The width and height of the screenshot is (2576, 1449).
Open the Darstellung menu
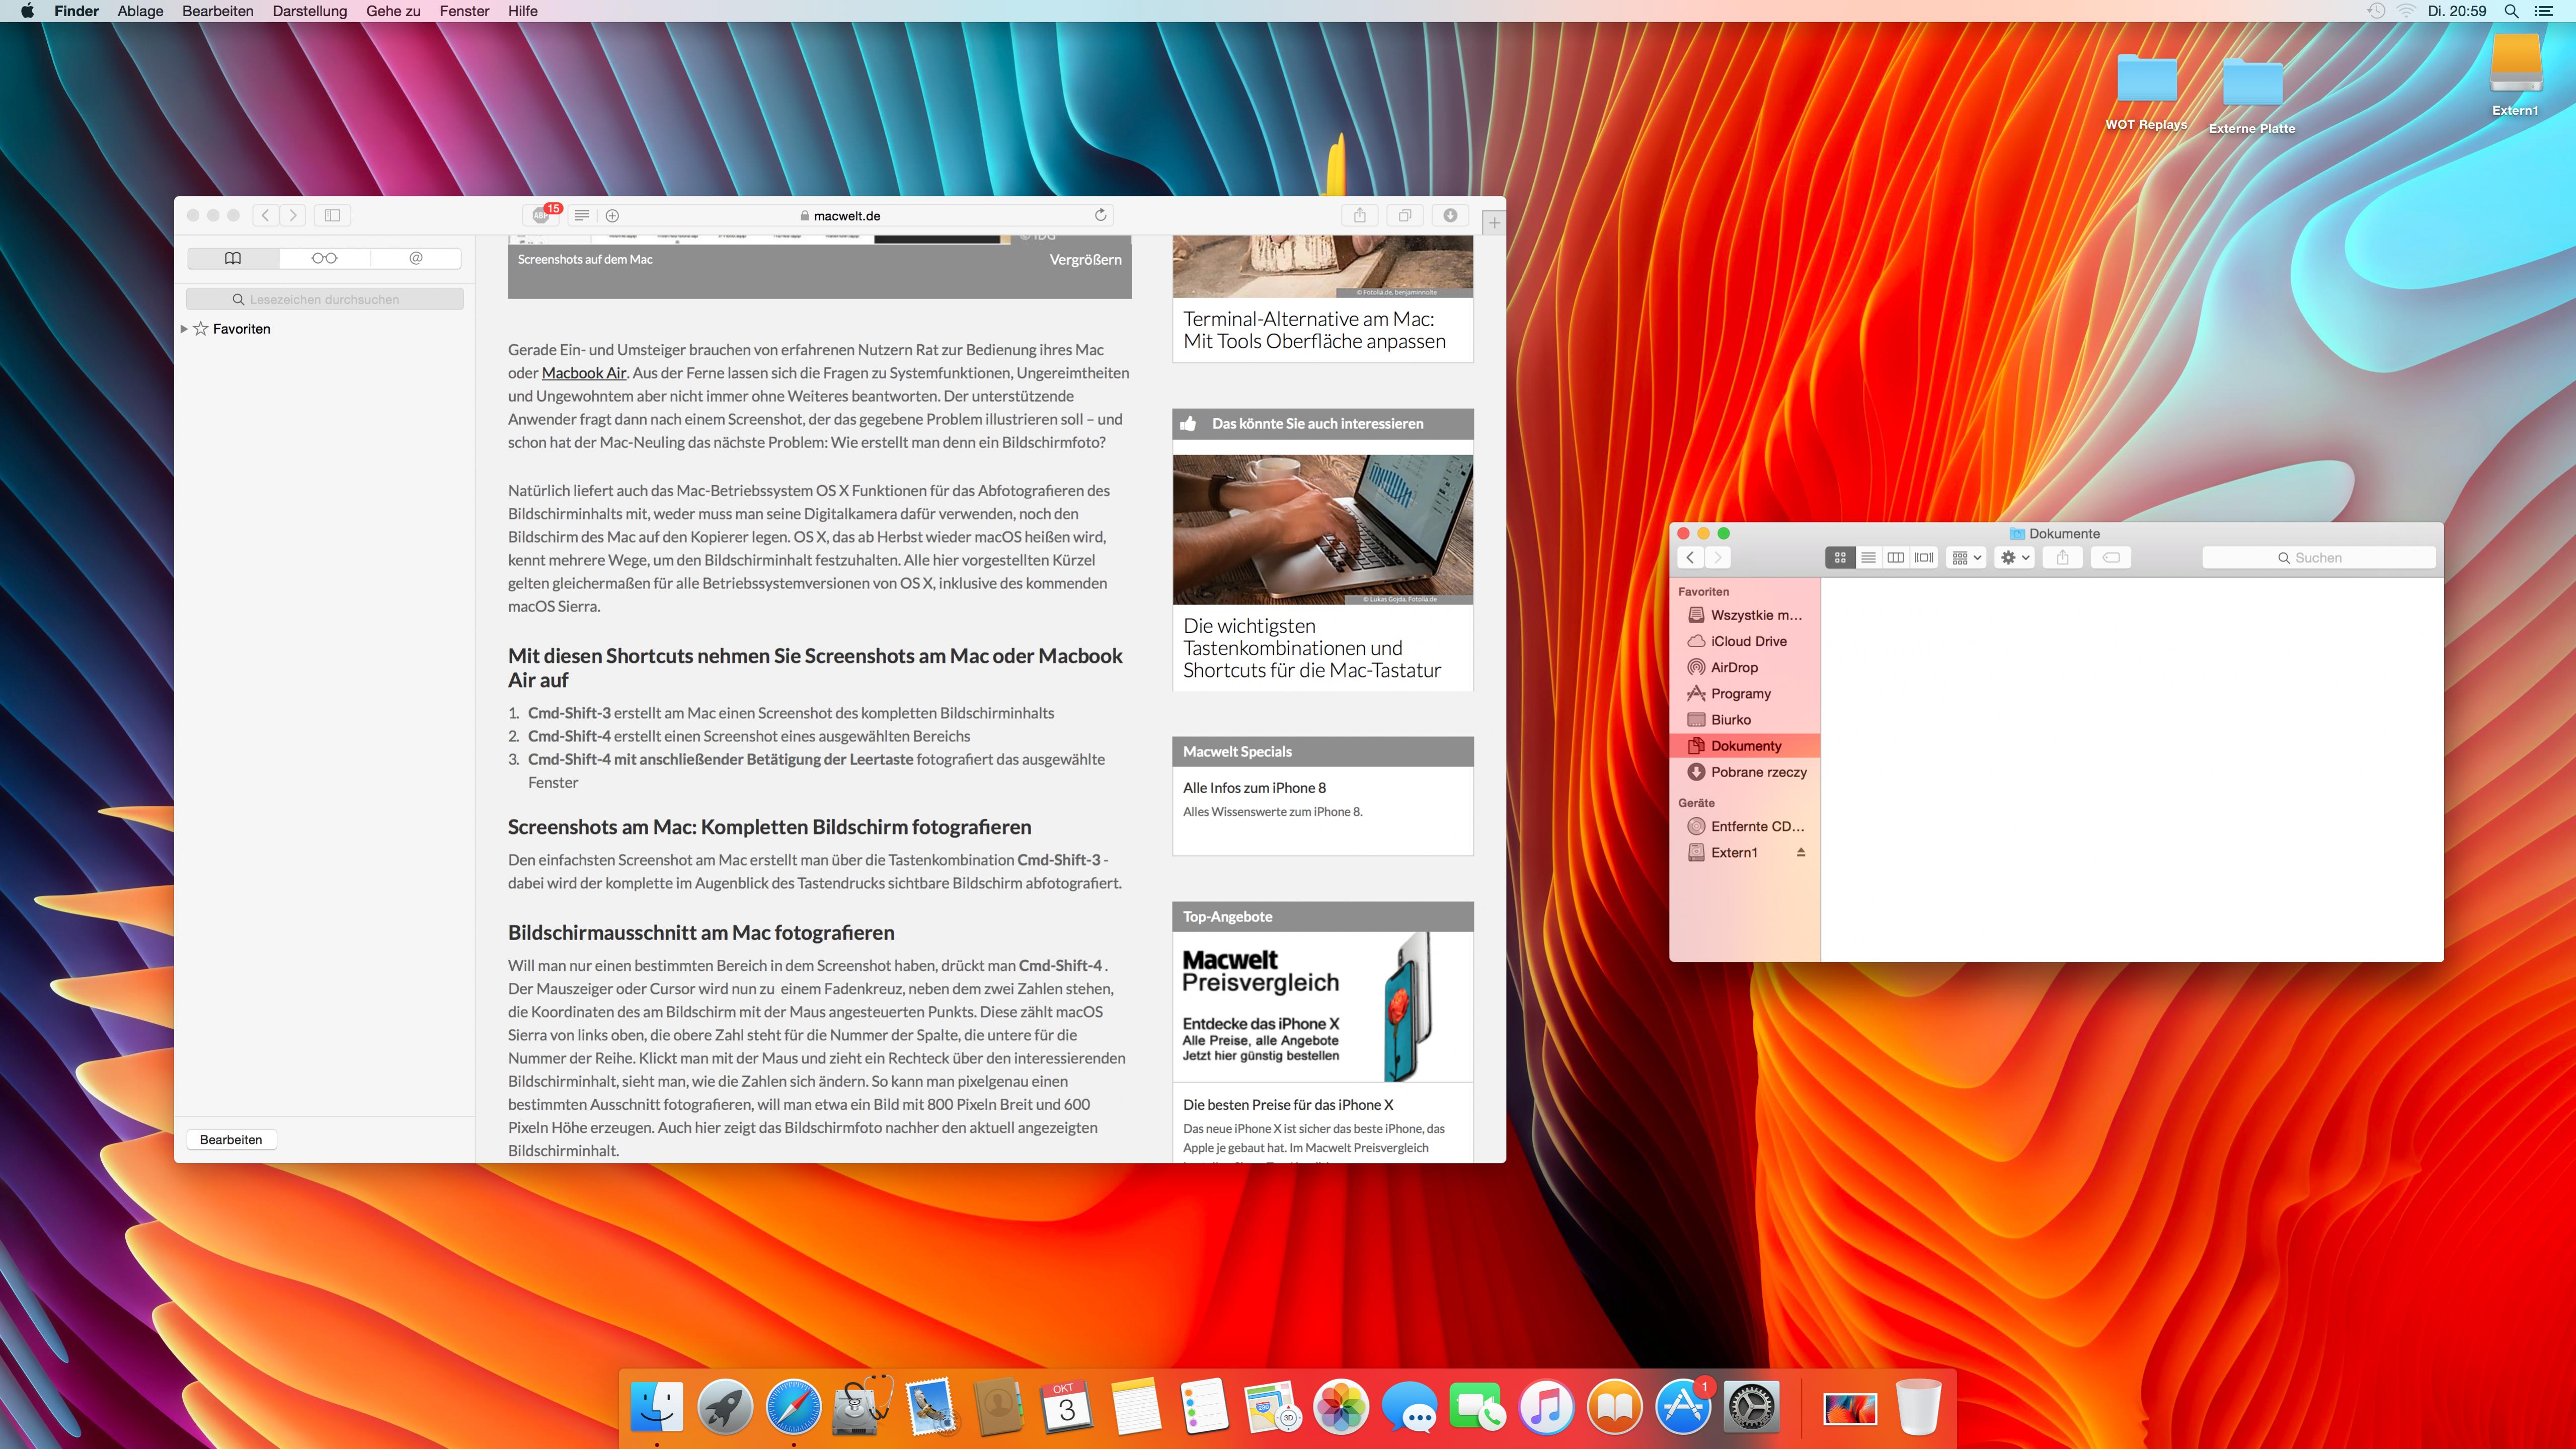pos(310,11)
